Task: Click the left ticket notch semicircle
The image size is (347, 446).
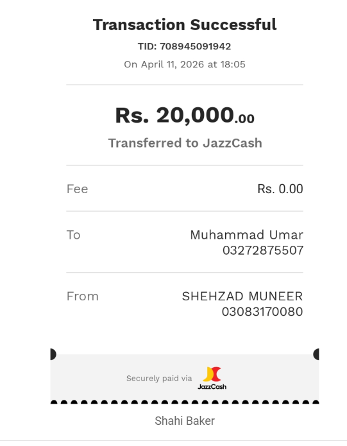Action: click(x=53, y=354)
